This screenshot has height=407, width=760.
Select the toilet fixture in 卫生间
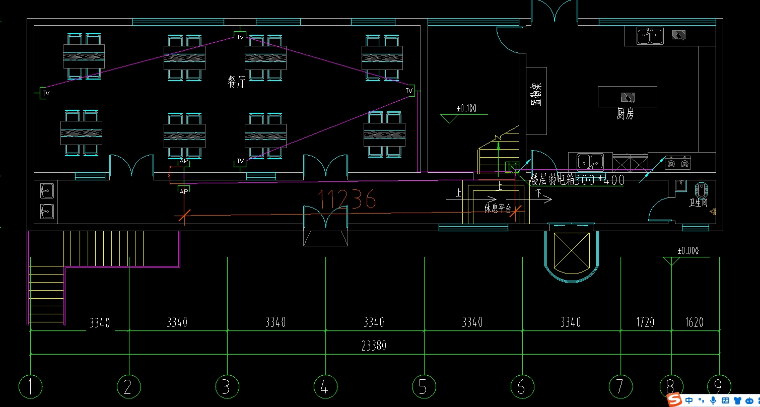tap(702, 190)
